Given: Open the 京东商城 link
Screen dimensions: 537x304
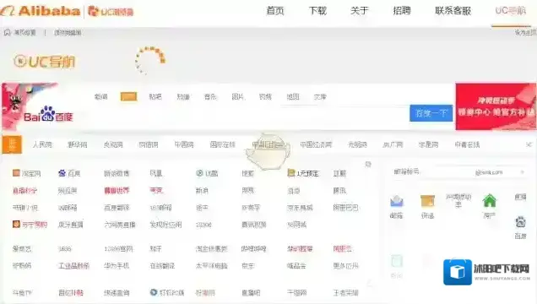Looking at the screenshot, I should pyautogui.click(x=300, y=208).
